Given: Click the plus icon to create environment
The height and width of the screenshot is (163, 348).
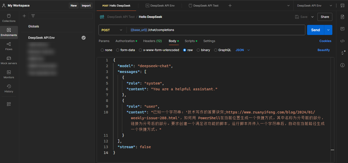Looking at the screenshot, I should [24, 16].
